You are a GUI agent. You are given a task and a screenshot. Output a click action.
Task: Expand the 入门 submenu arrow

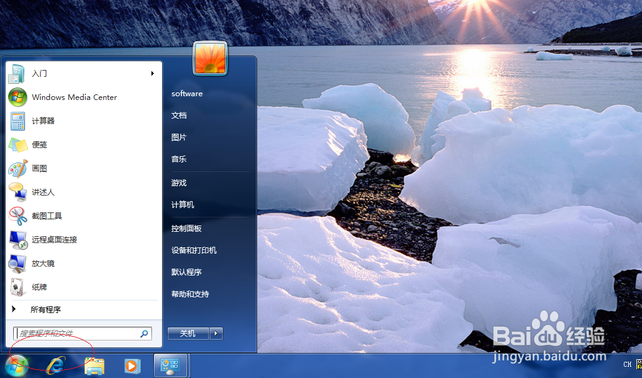[x=152, y=74]
